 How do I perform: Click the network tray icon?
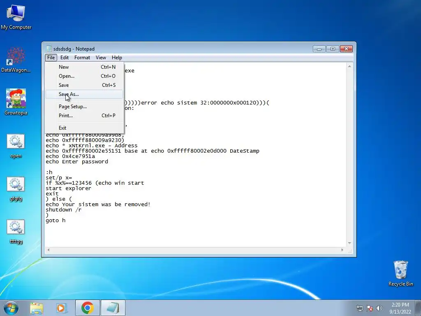[359, 308]
